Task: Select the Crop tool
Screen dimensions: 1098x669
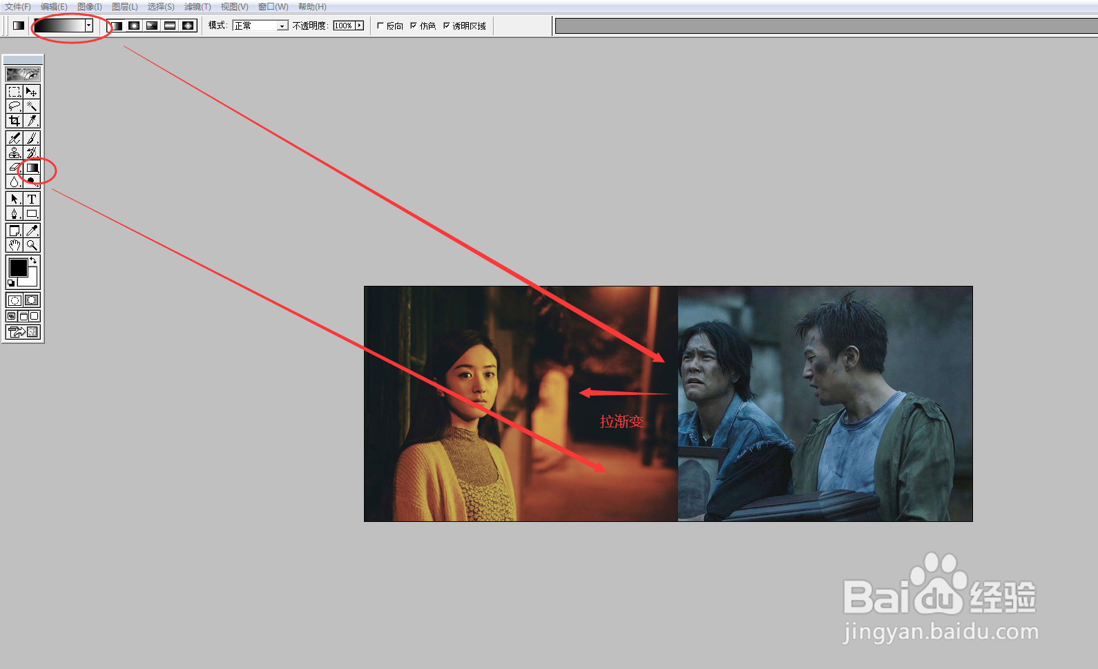Action: point(14,121)
